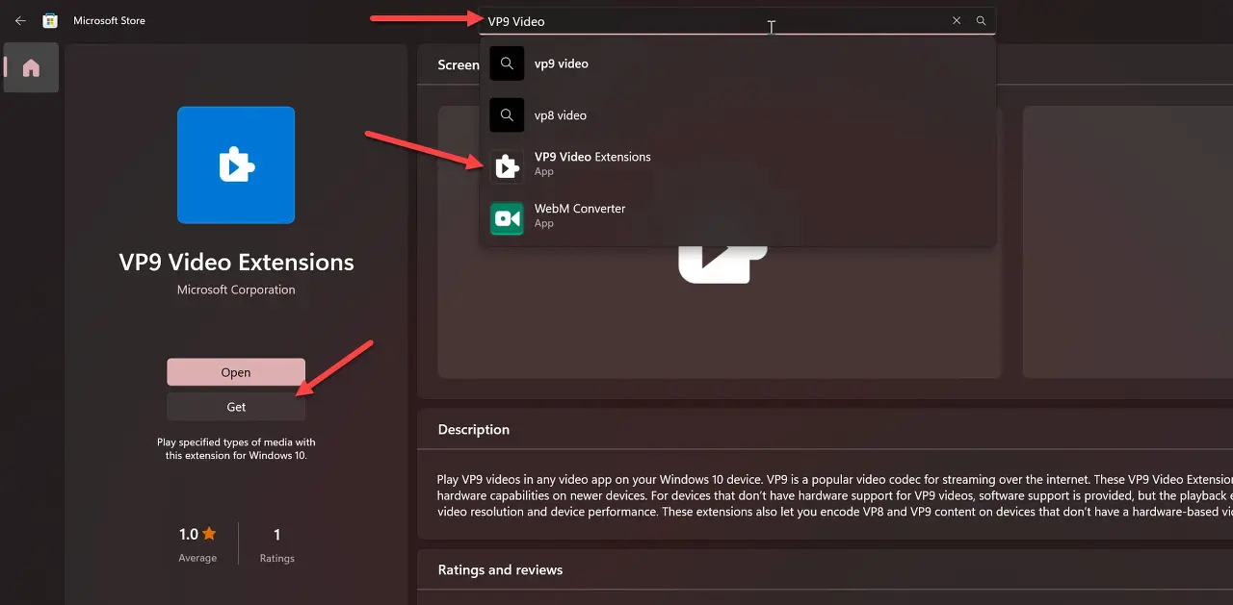
Task: Clear the search box text
Action: [x=957, y=20]
